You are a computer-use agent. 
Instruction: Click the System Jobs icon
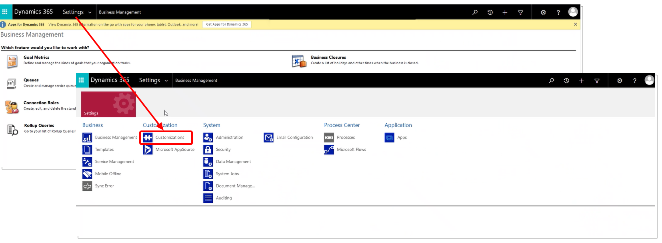pos(208,174)
